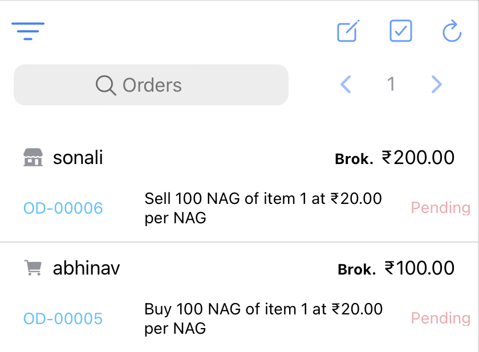
Task: Select the Pending status of OD-00005
Action: (440, 318)
